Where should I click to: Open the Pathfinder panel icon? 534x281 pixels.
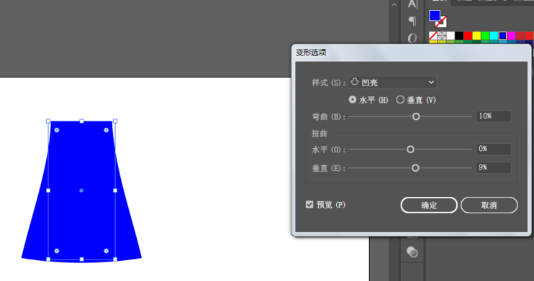pos(412,252)
